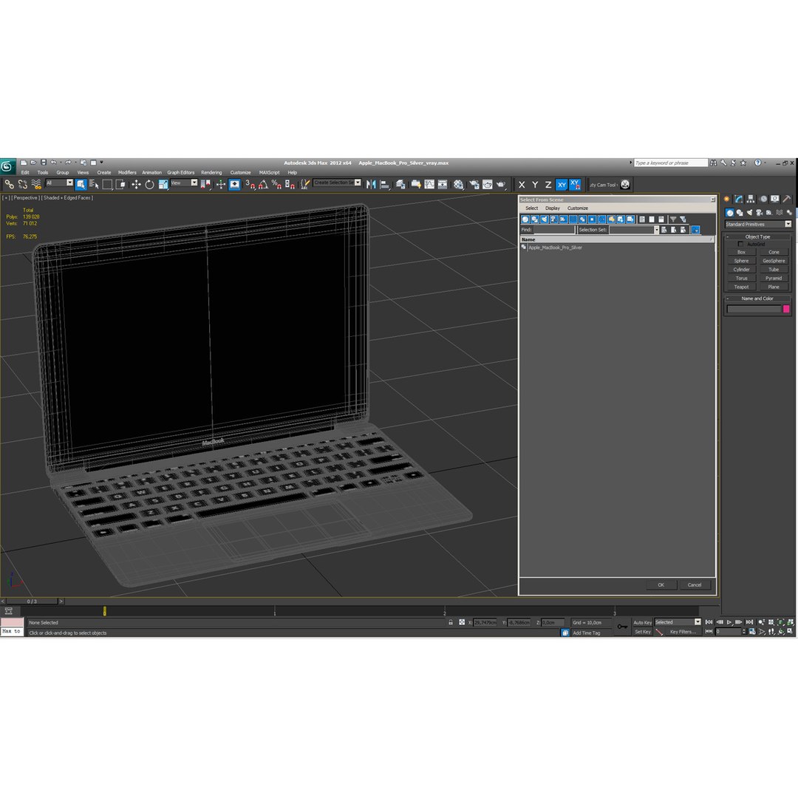This screenshot has width=798, height=798.
Task: Open the Selection Set dropdown in dialog
Action: [x=634, y=230]
